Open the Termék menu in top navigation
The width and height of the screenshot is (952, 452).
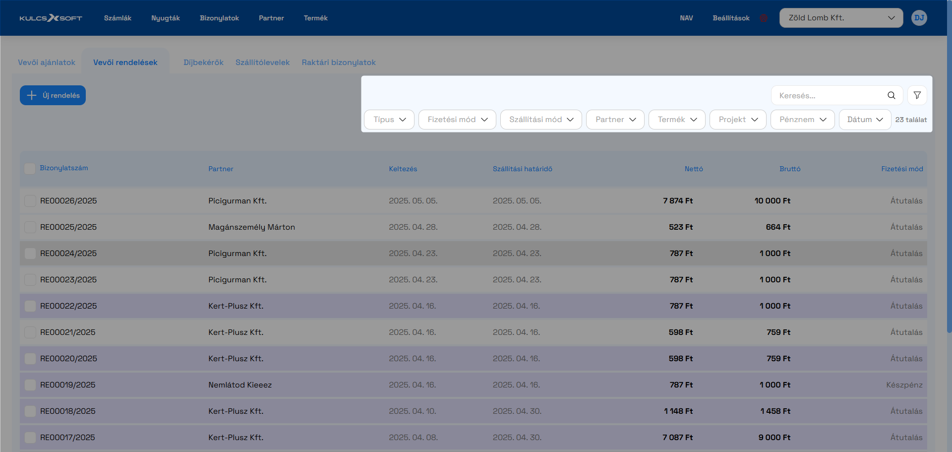(x=316, y=18)
